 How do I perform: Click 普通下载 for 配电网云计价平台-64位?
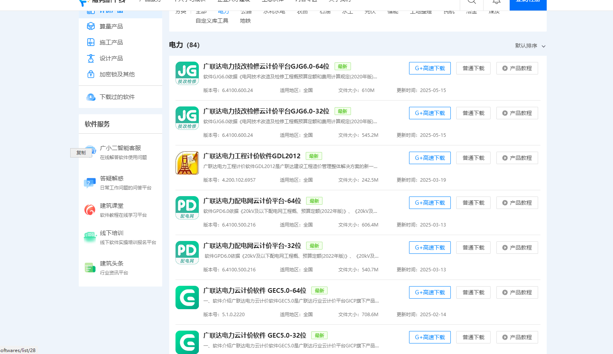(473, 203)
